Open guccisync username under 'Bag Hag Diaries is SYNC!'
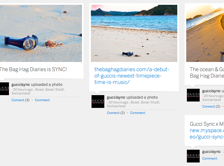Viewport: 224px width, 166px height. (20, 85)
